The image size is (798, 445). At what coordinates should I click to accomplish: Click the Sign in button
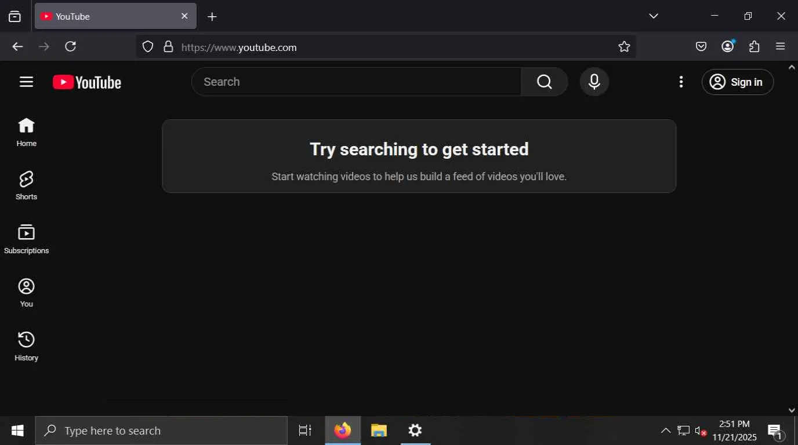(738, 82)
